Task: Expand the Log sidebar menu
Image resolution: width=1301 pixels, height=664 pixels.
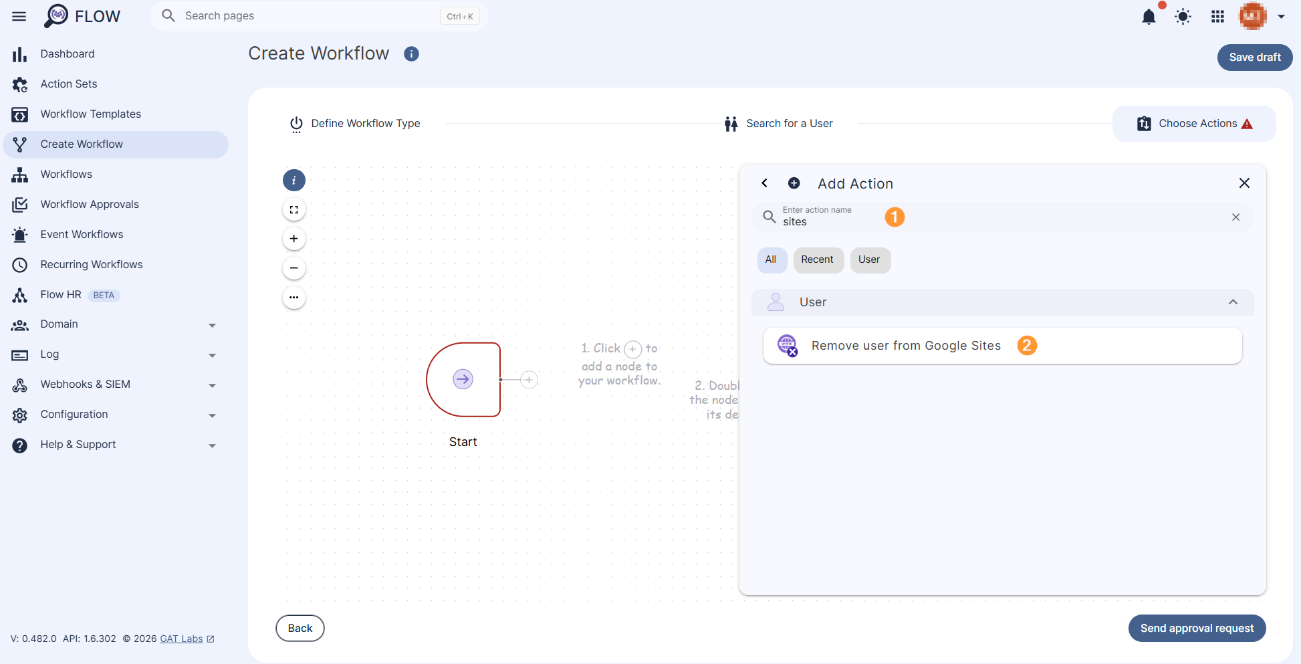Action: coord(212,355)
